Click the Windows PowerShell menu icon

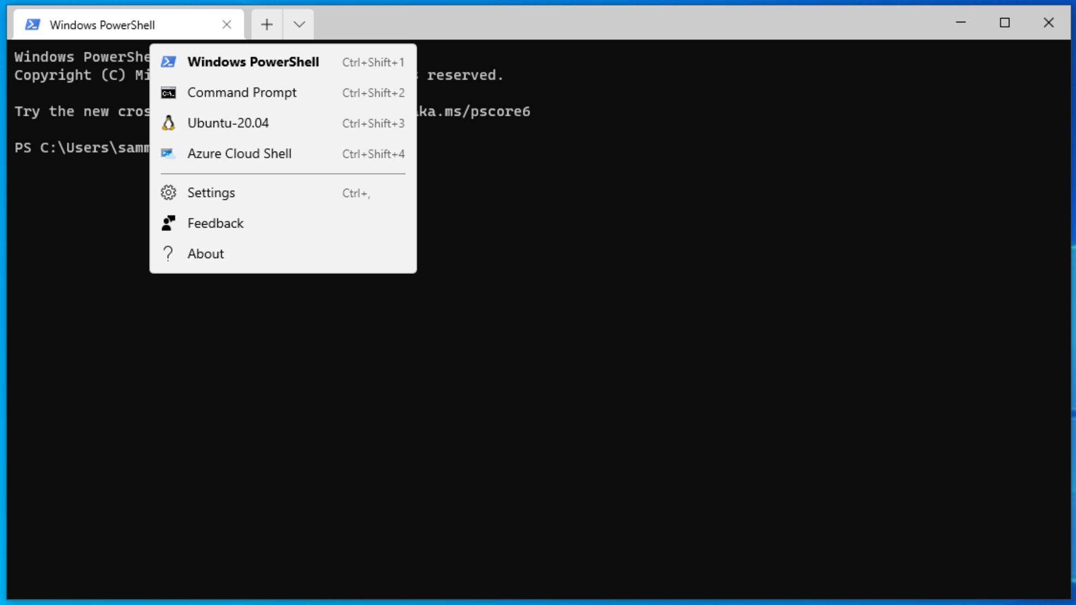point(168,62)
